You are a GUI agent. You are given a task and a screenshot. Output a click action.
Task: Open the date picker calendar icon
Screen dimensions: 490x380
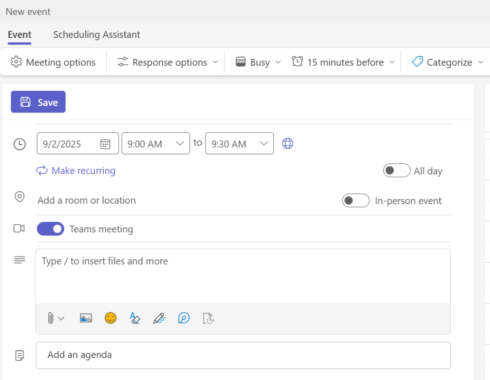(x=105, y=143)
